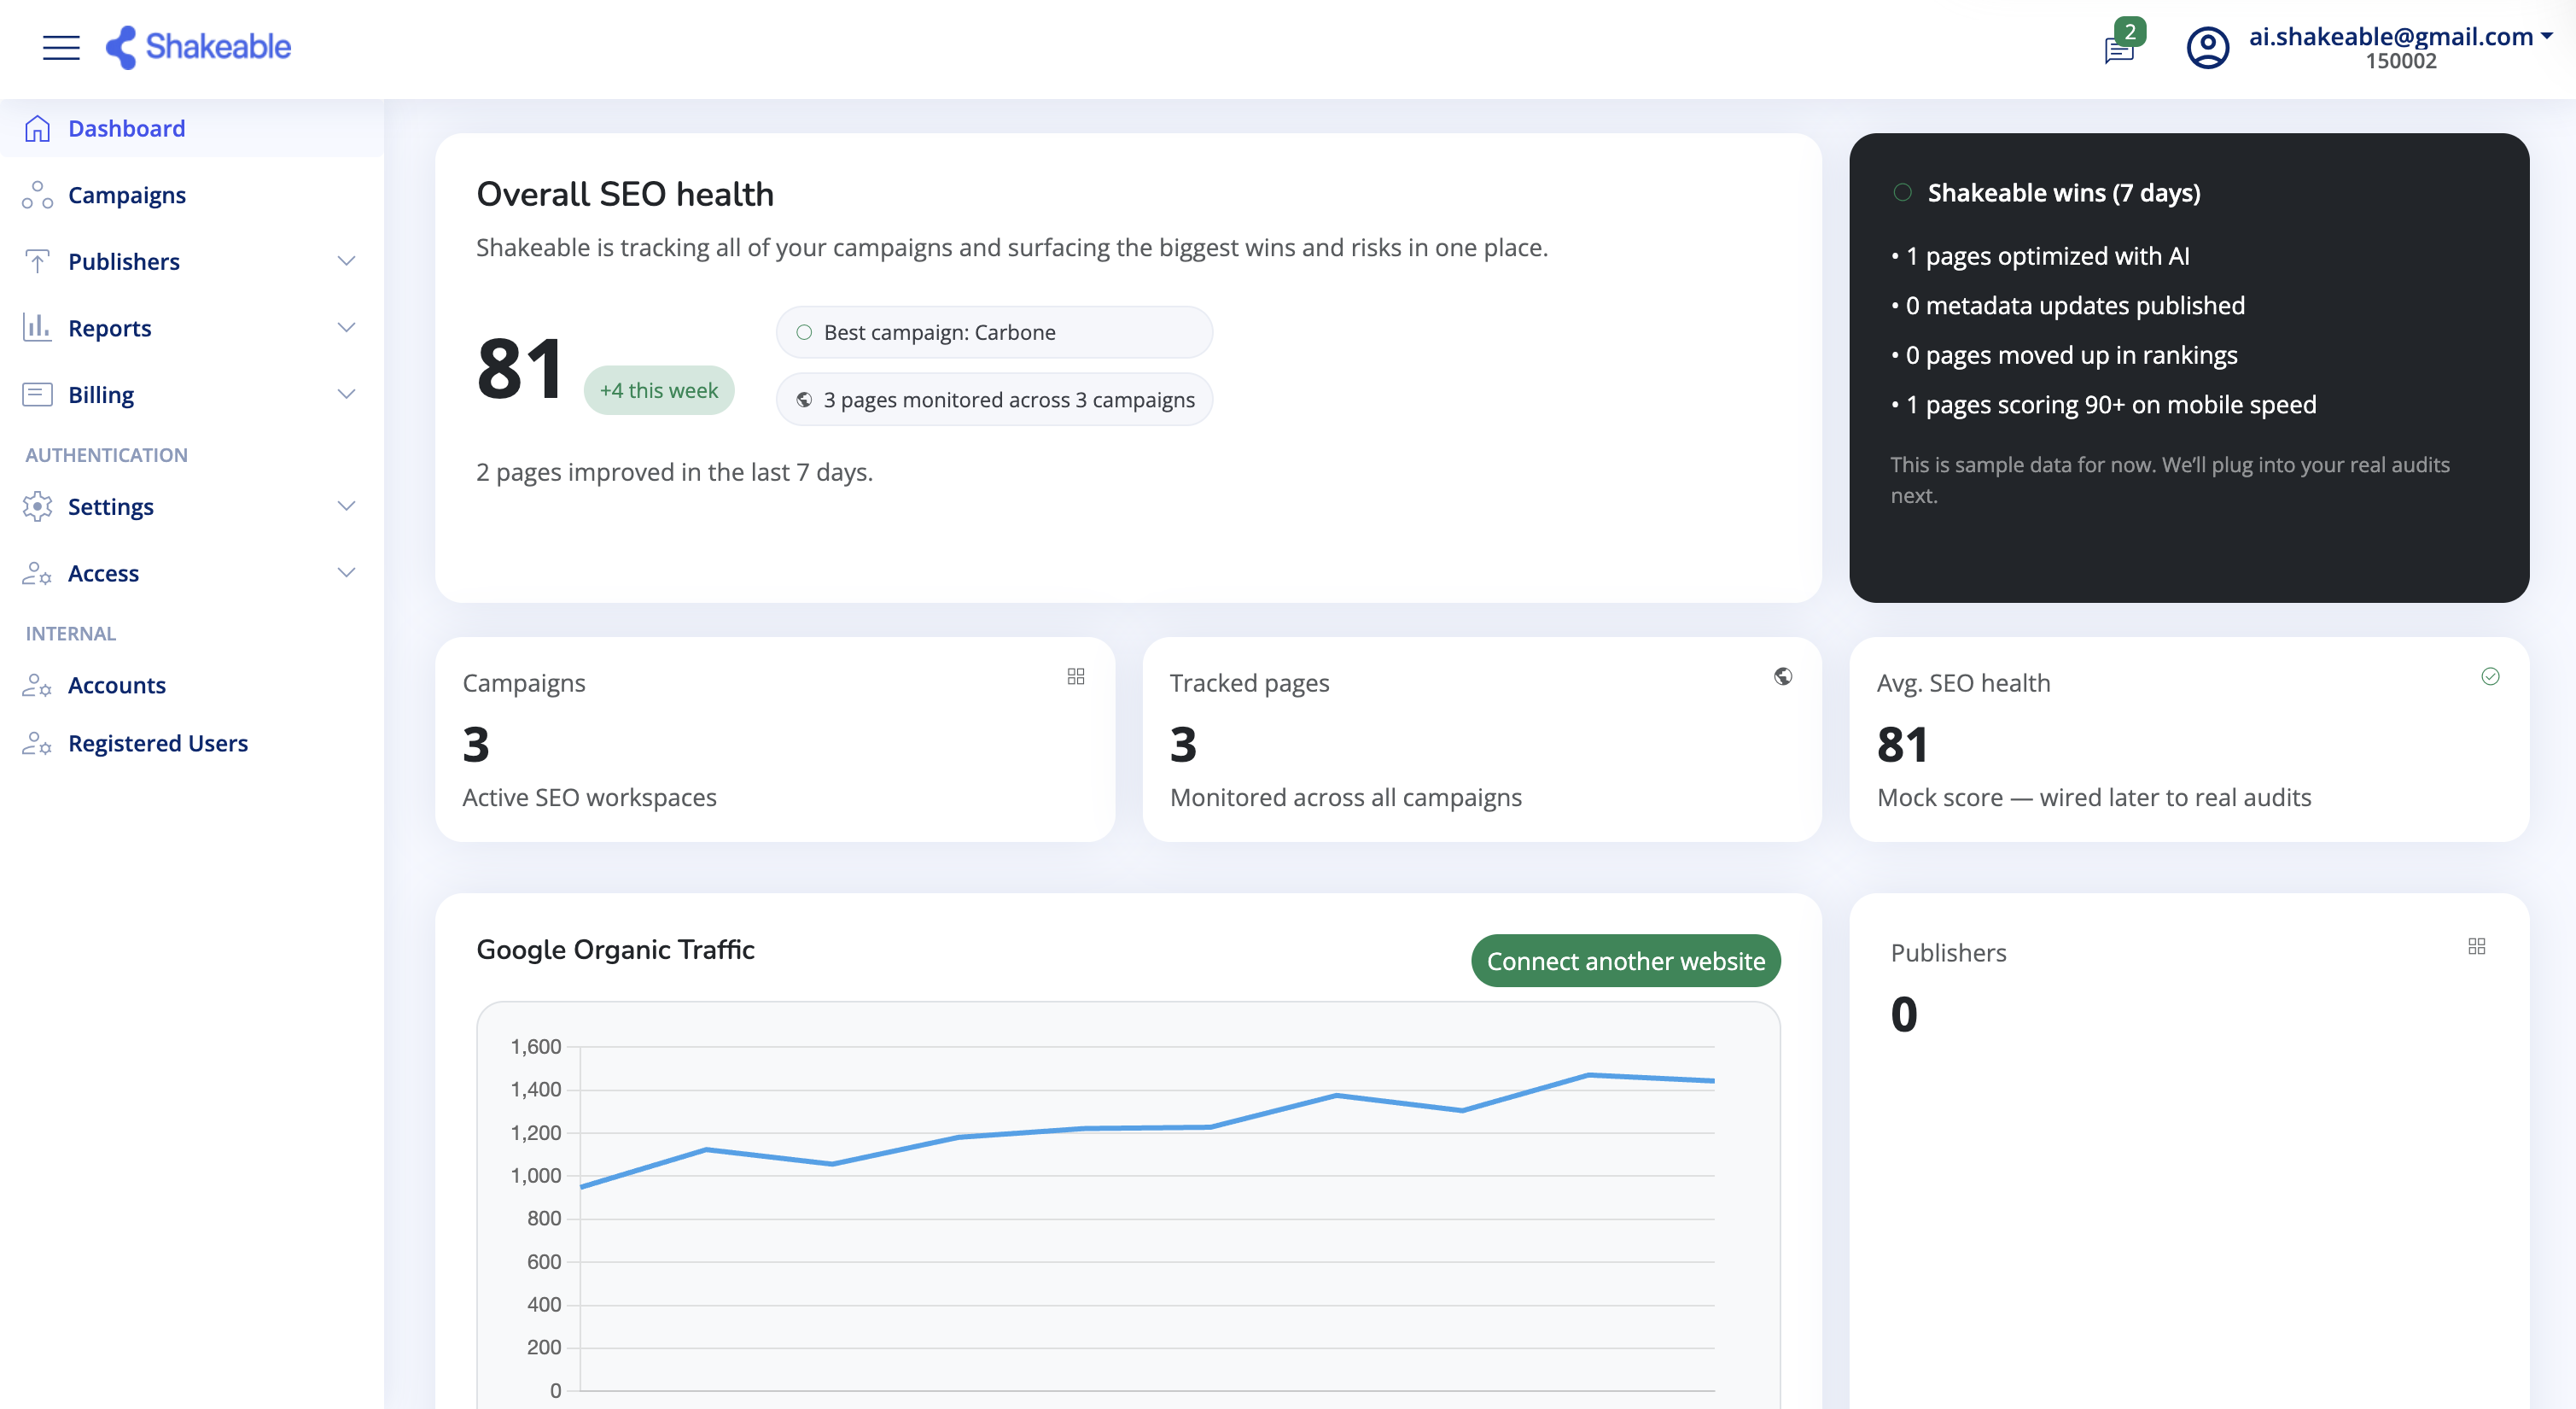
Task: Expand the Publishers sidebar section
Action: click(x=346, y=261)
